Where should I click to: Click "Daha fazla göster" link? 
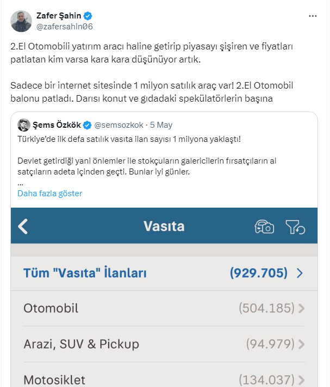coord(49,193)
